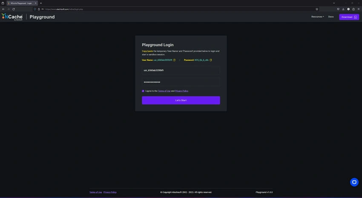Open Privacy Policy in login form
This screenshot has height=198, width=362.
181,91
